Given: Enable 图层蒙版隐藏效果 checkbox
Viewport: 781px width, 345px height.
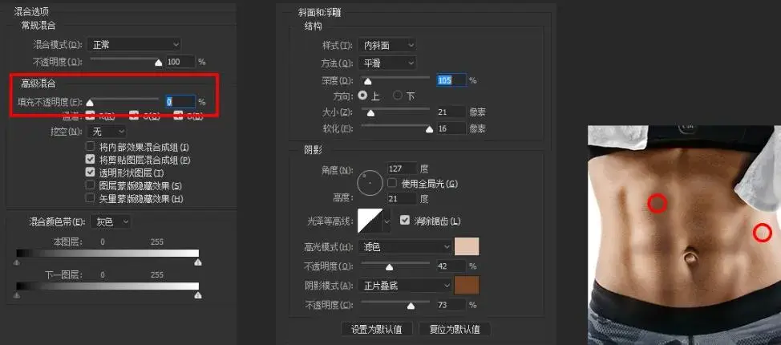Looking at the screenshot, I should click(x=90, y=185).
